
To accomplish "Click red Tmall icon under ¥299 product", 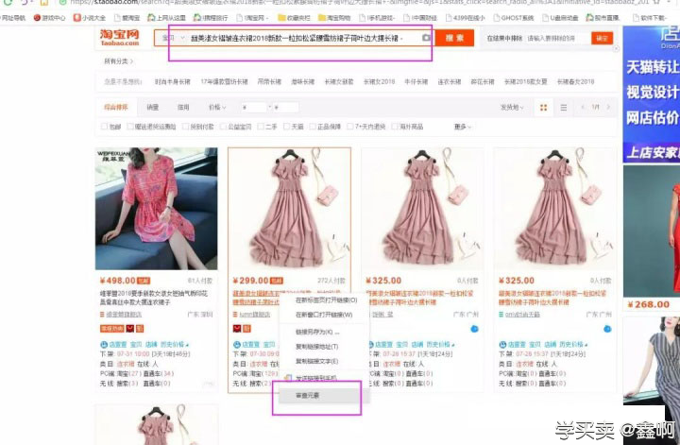I will (x=237, y=329).
